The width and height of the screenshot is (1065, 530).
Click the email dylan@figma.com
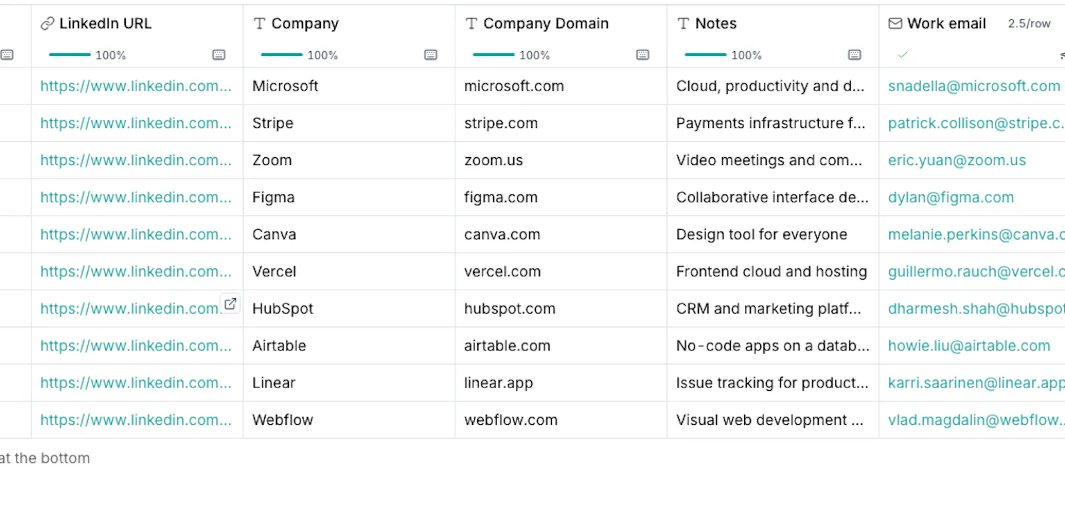(951, 197)
